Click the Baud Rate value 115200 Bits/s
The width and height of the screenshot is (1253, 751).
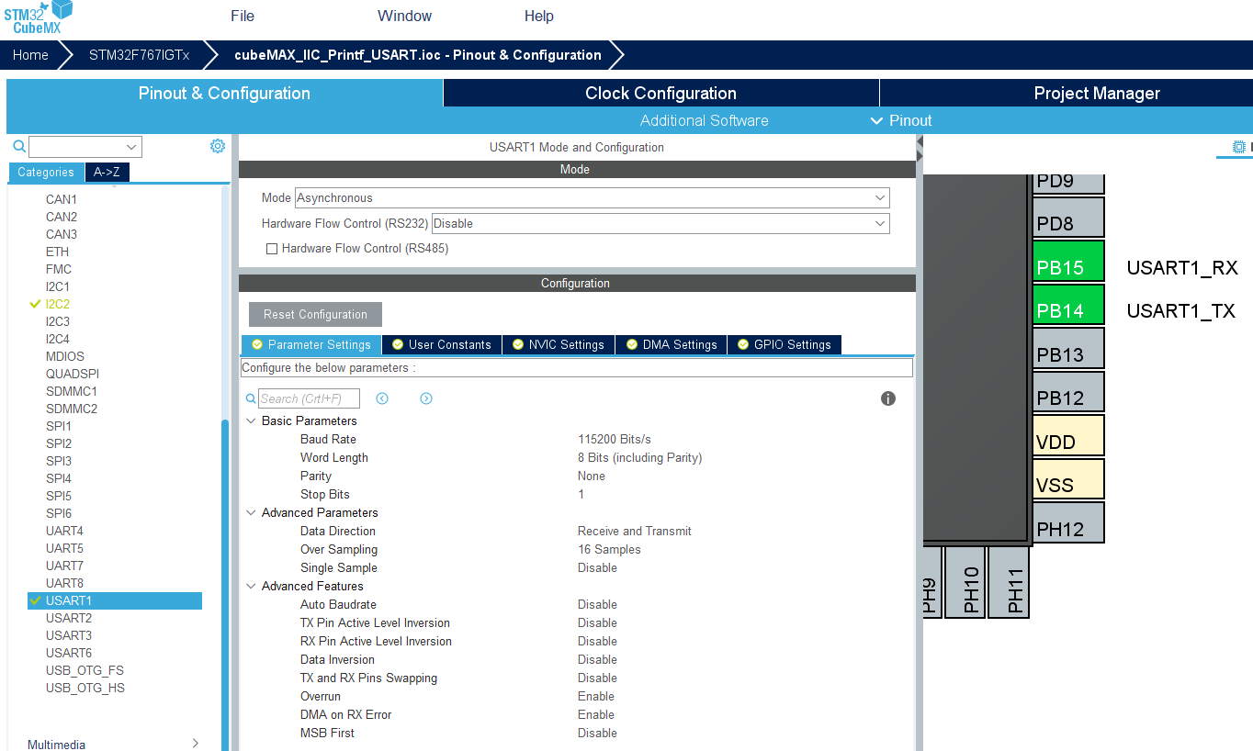tap(615, 439)
